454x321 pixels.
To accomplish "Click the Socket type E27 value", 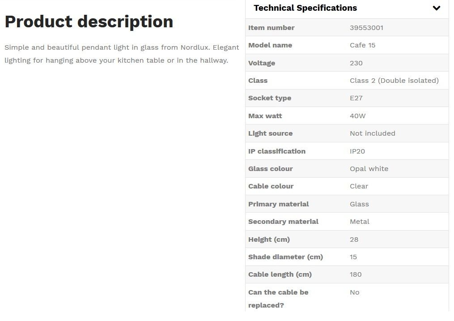I will click(356, 98).
